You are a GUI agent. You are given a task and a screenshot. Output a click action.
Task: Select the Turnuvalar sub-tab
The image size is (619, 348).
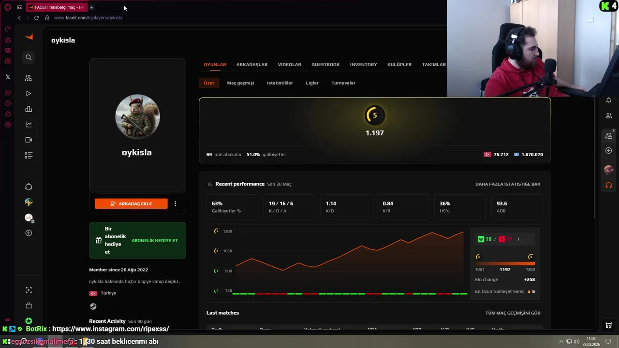point(343,83)
